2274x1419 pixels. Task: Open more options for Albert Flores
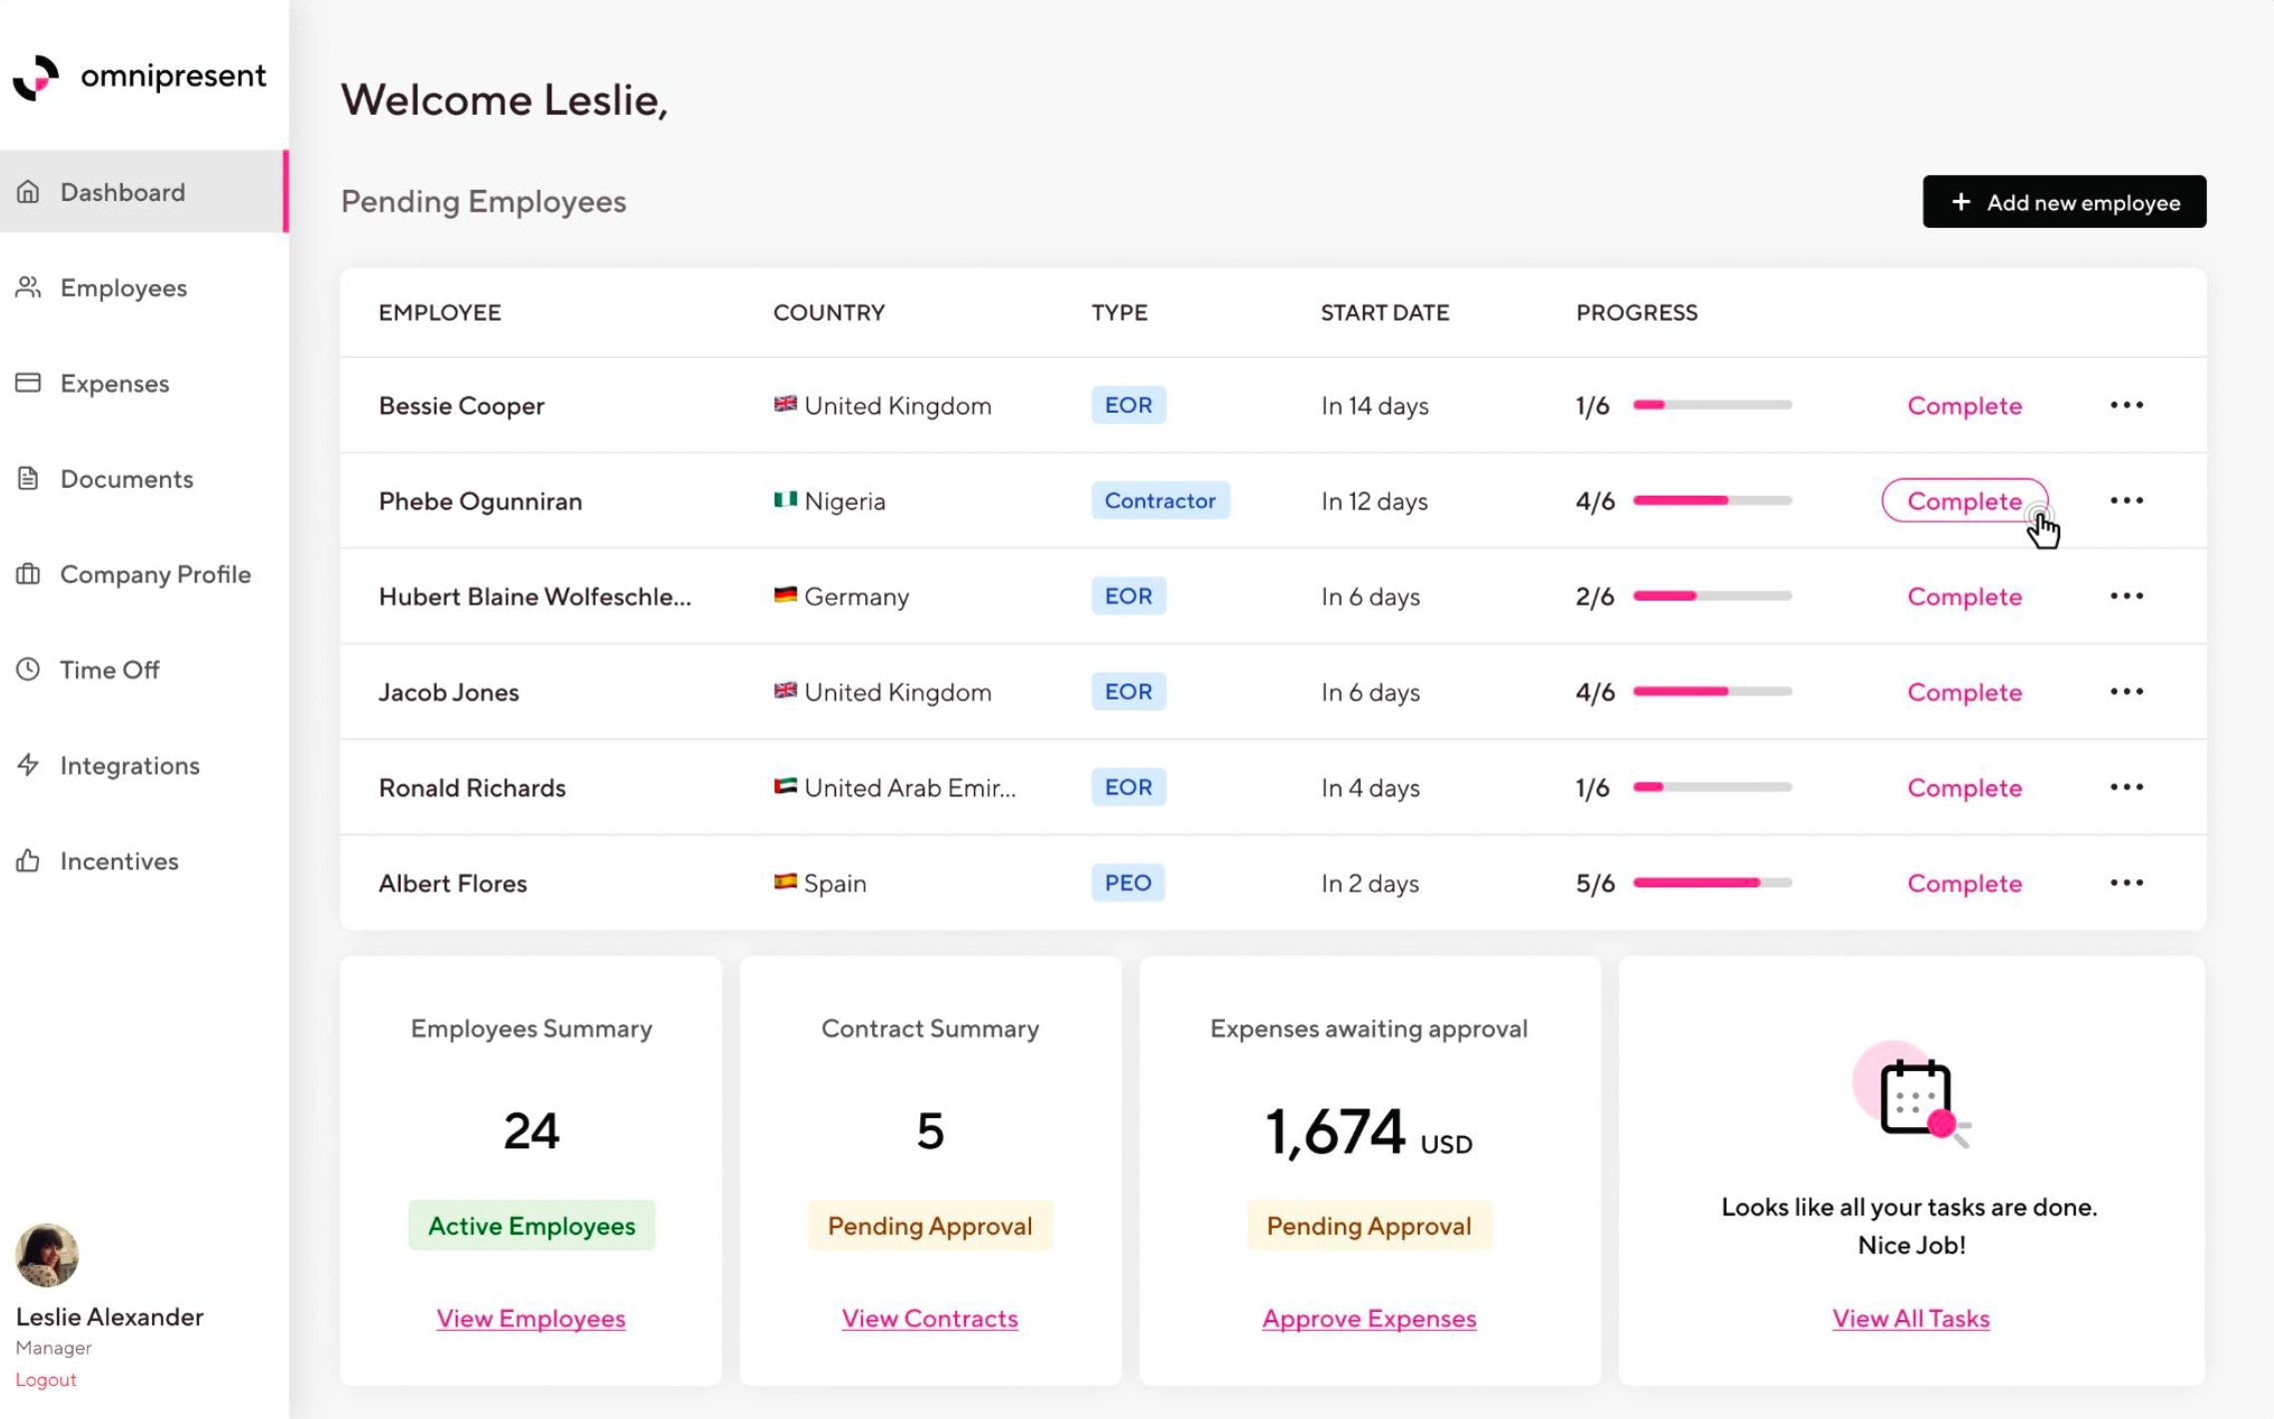click(x=2126, y=882)
